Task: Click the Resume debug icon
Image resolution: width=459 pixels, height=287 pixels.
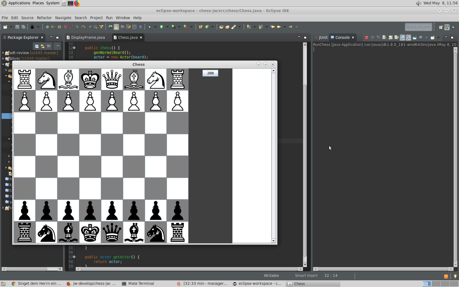Action: 53,27
